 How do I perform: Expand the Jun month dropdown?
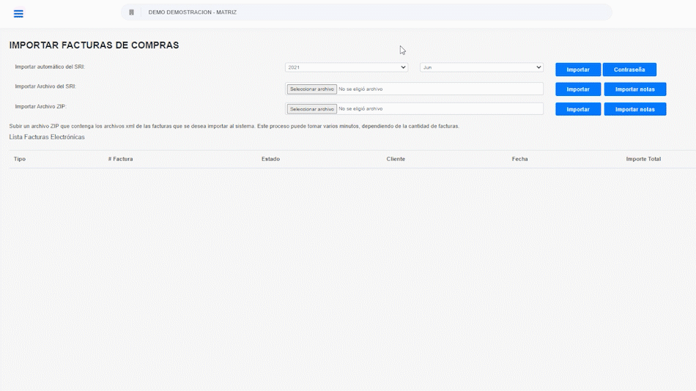[x=481, y=67]
